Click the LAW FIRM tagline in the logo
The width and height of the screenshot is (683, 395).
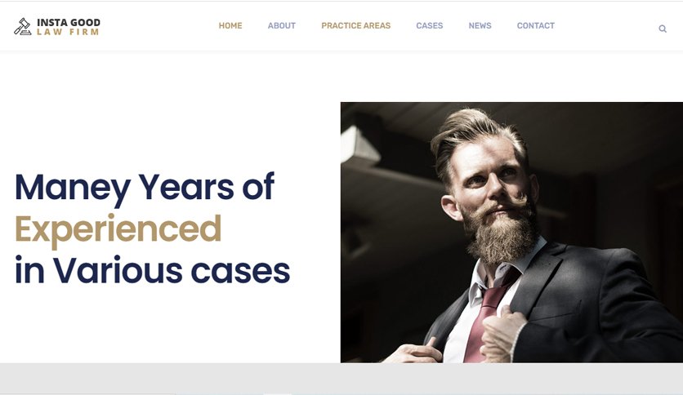coord(68,32)
